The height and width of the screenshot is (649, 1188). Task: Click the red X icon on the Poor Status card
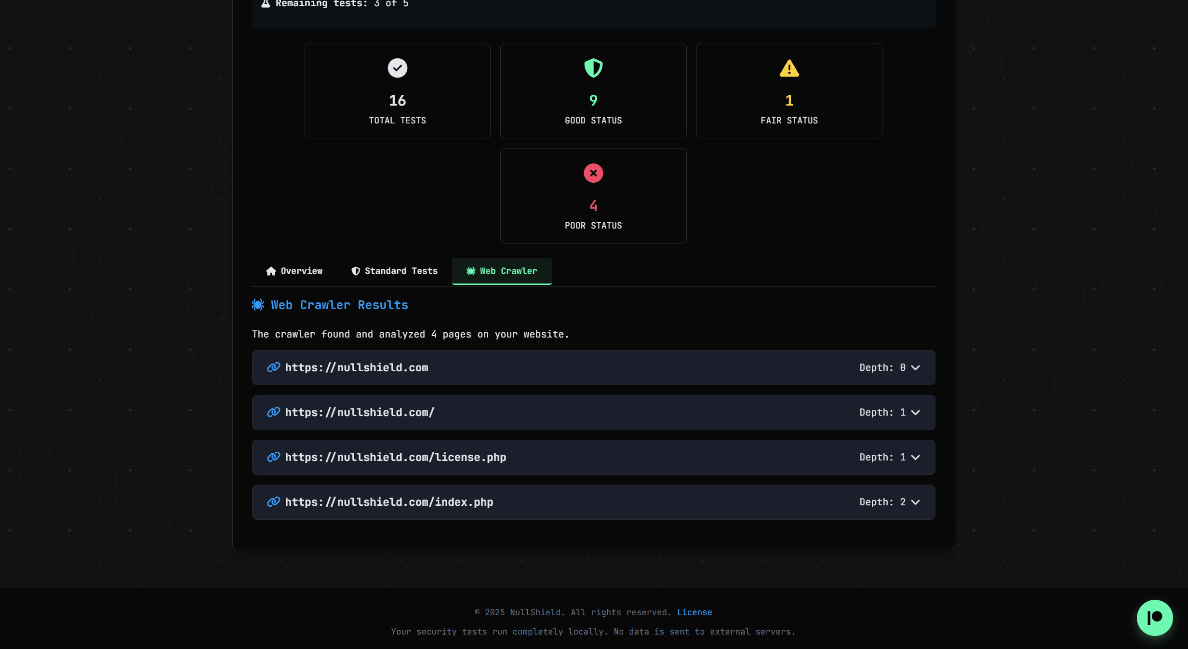[593, 173]
